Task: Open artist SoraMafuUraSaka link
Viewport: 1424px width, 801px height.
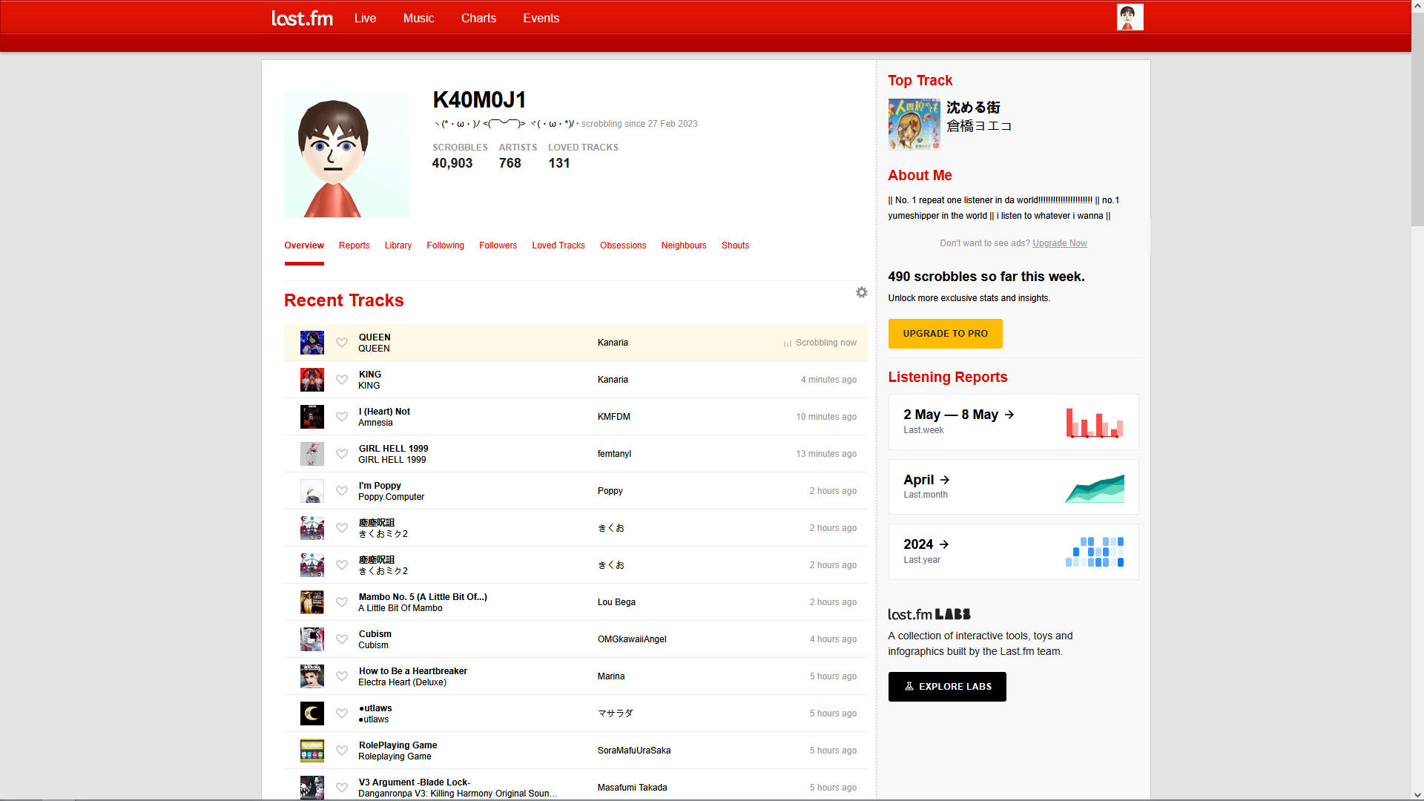Action: coord(634,751)
